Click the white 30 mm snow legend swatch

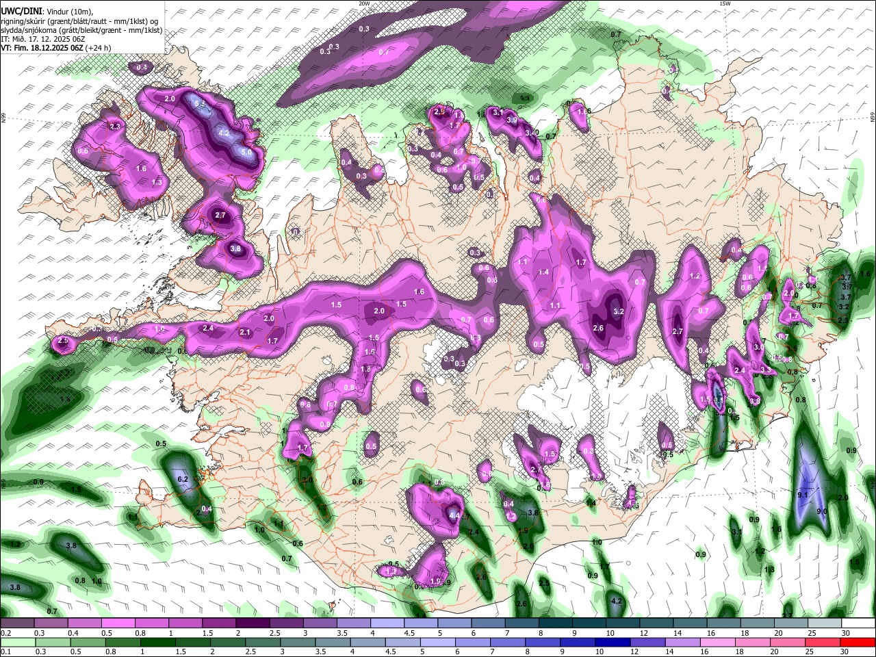click(x=858, y=623)
